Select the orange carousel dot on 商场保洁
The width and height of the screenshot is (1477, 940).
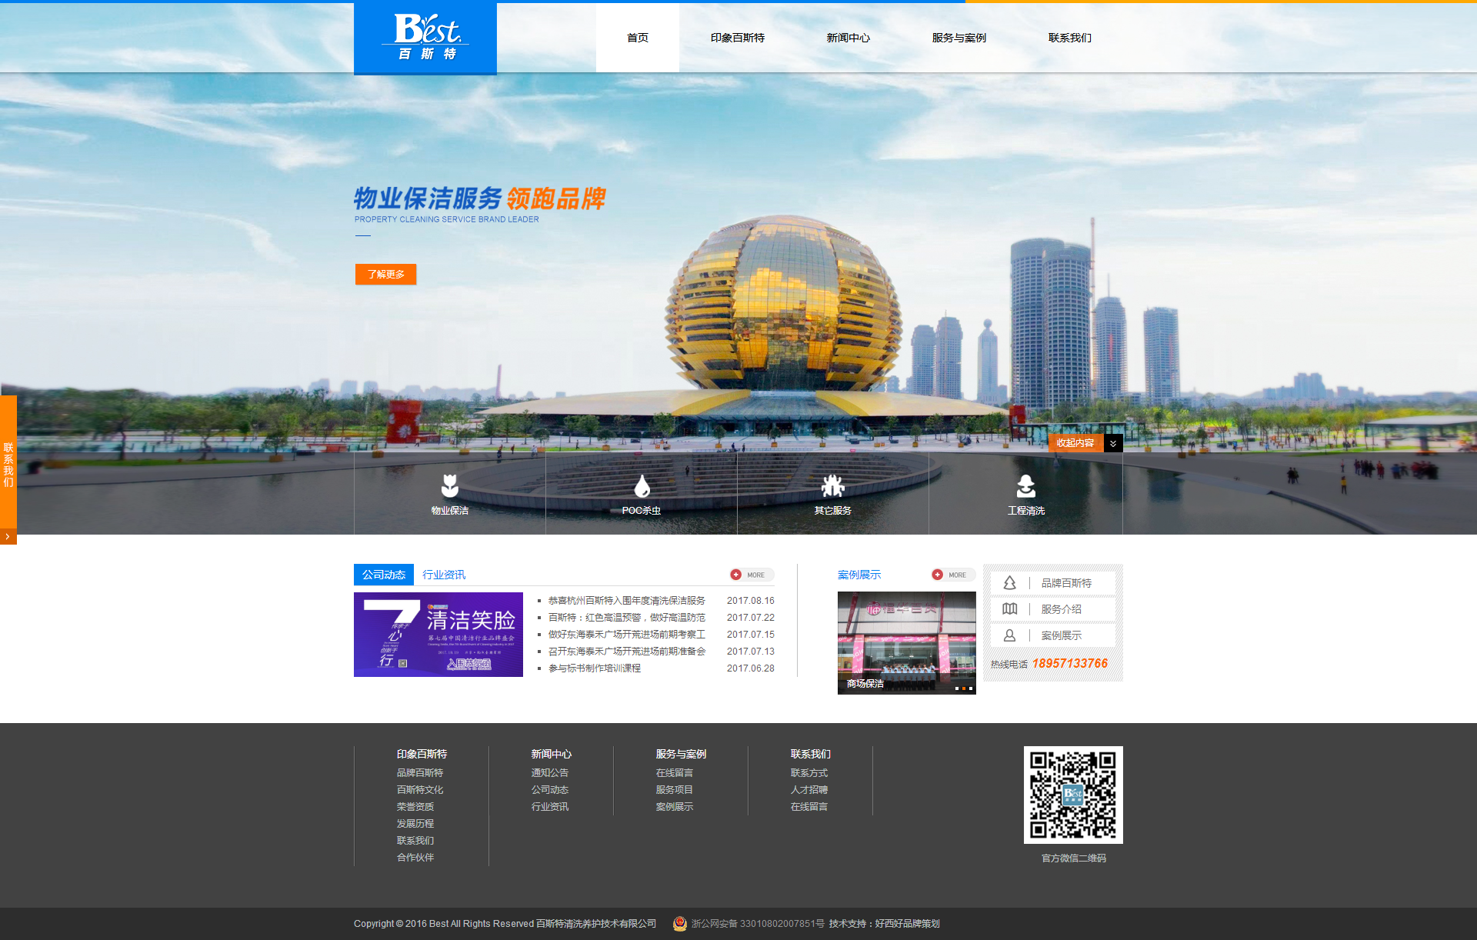[x=964, y=688]
